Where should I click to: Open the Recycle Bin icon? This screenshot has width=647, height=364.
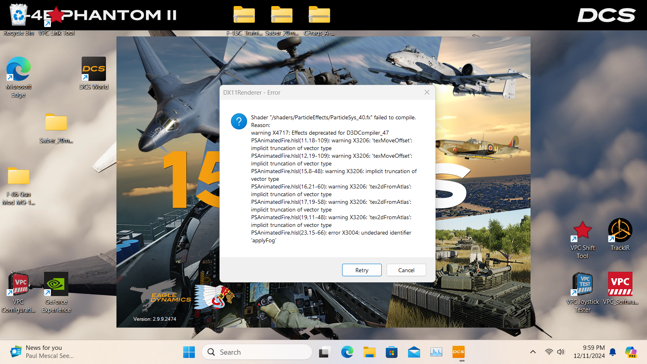click(18, 19)
